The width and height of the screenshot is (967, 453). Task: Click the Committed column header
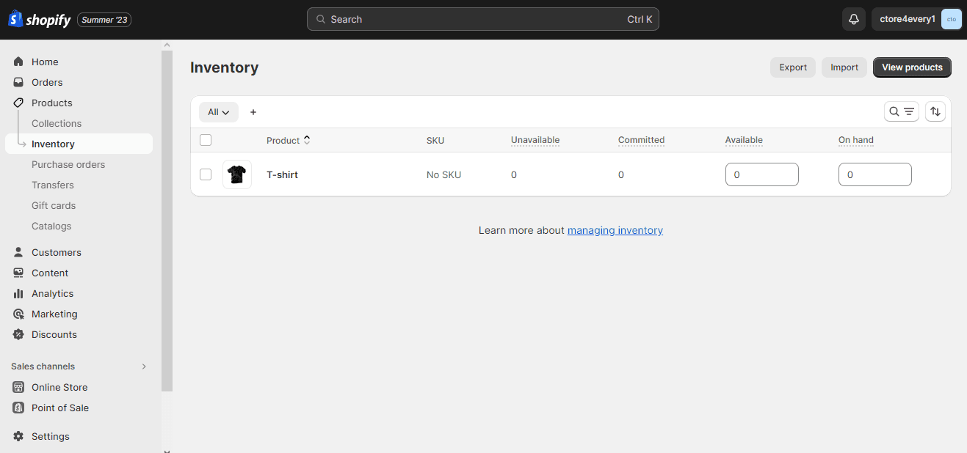coord(641,140)
